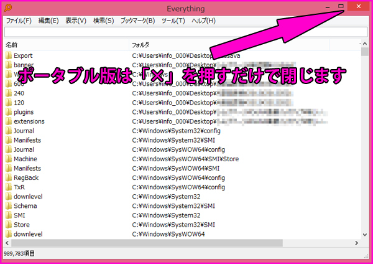Click folder path of RegBack row
373x264 pixels.
[178, 177]
